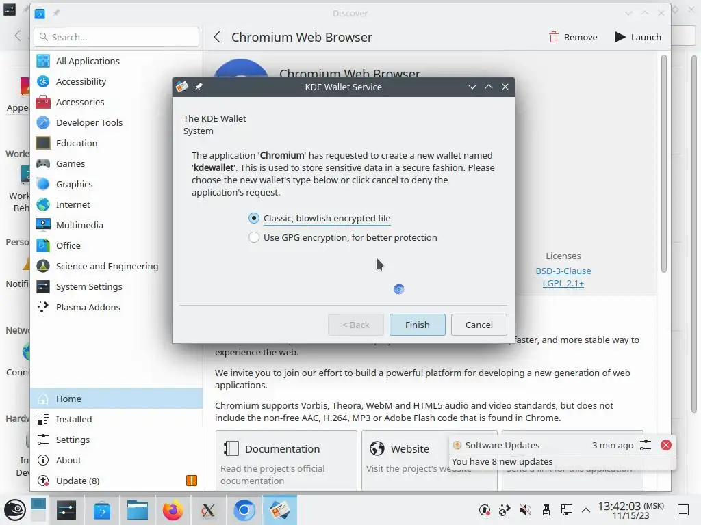Click System Settings category icon
The height and width of the screenshot is (525, 701).
[43, 286]
